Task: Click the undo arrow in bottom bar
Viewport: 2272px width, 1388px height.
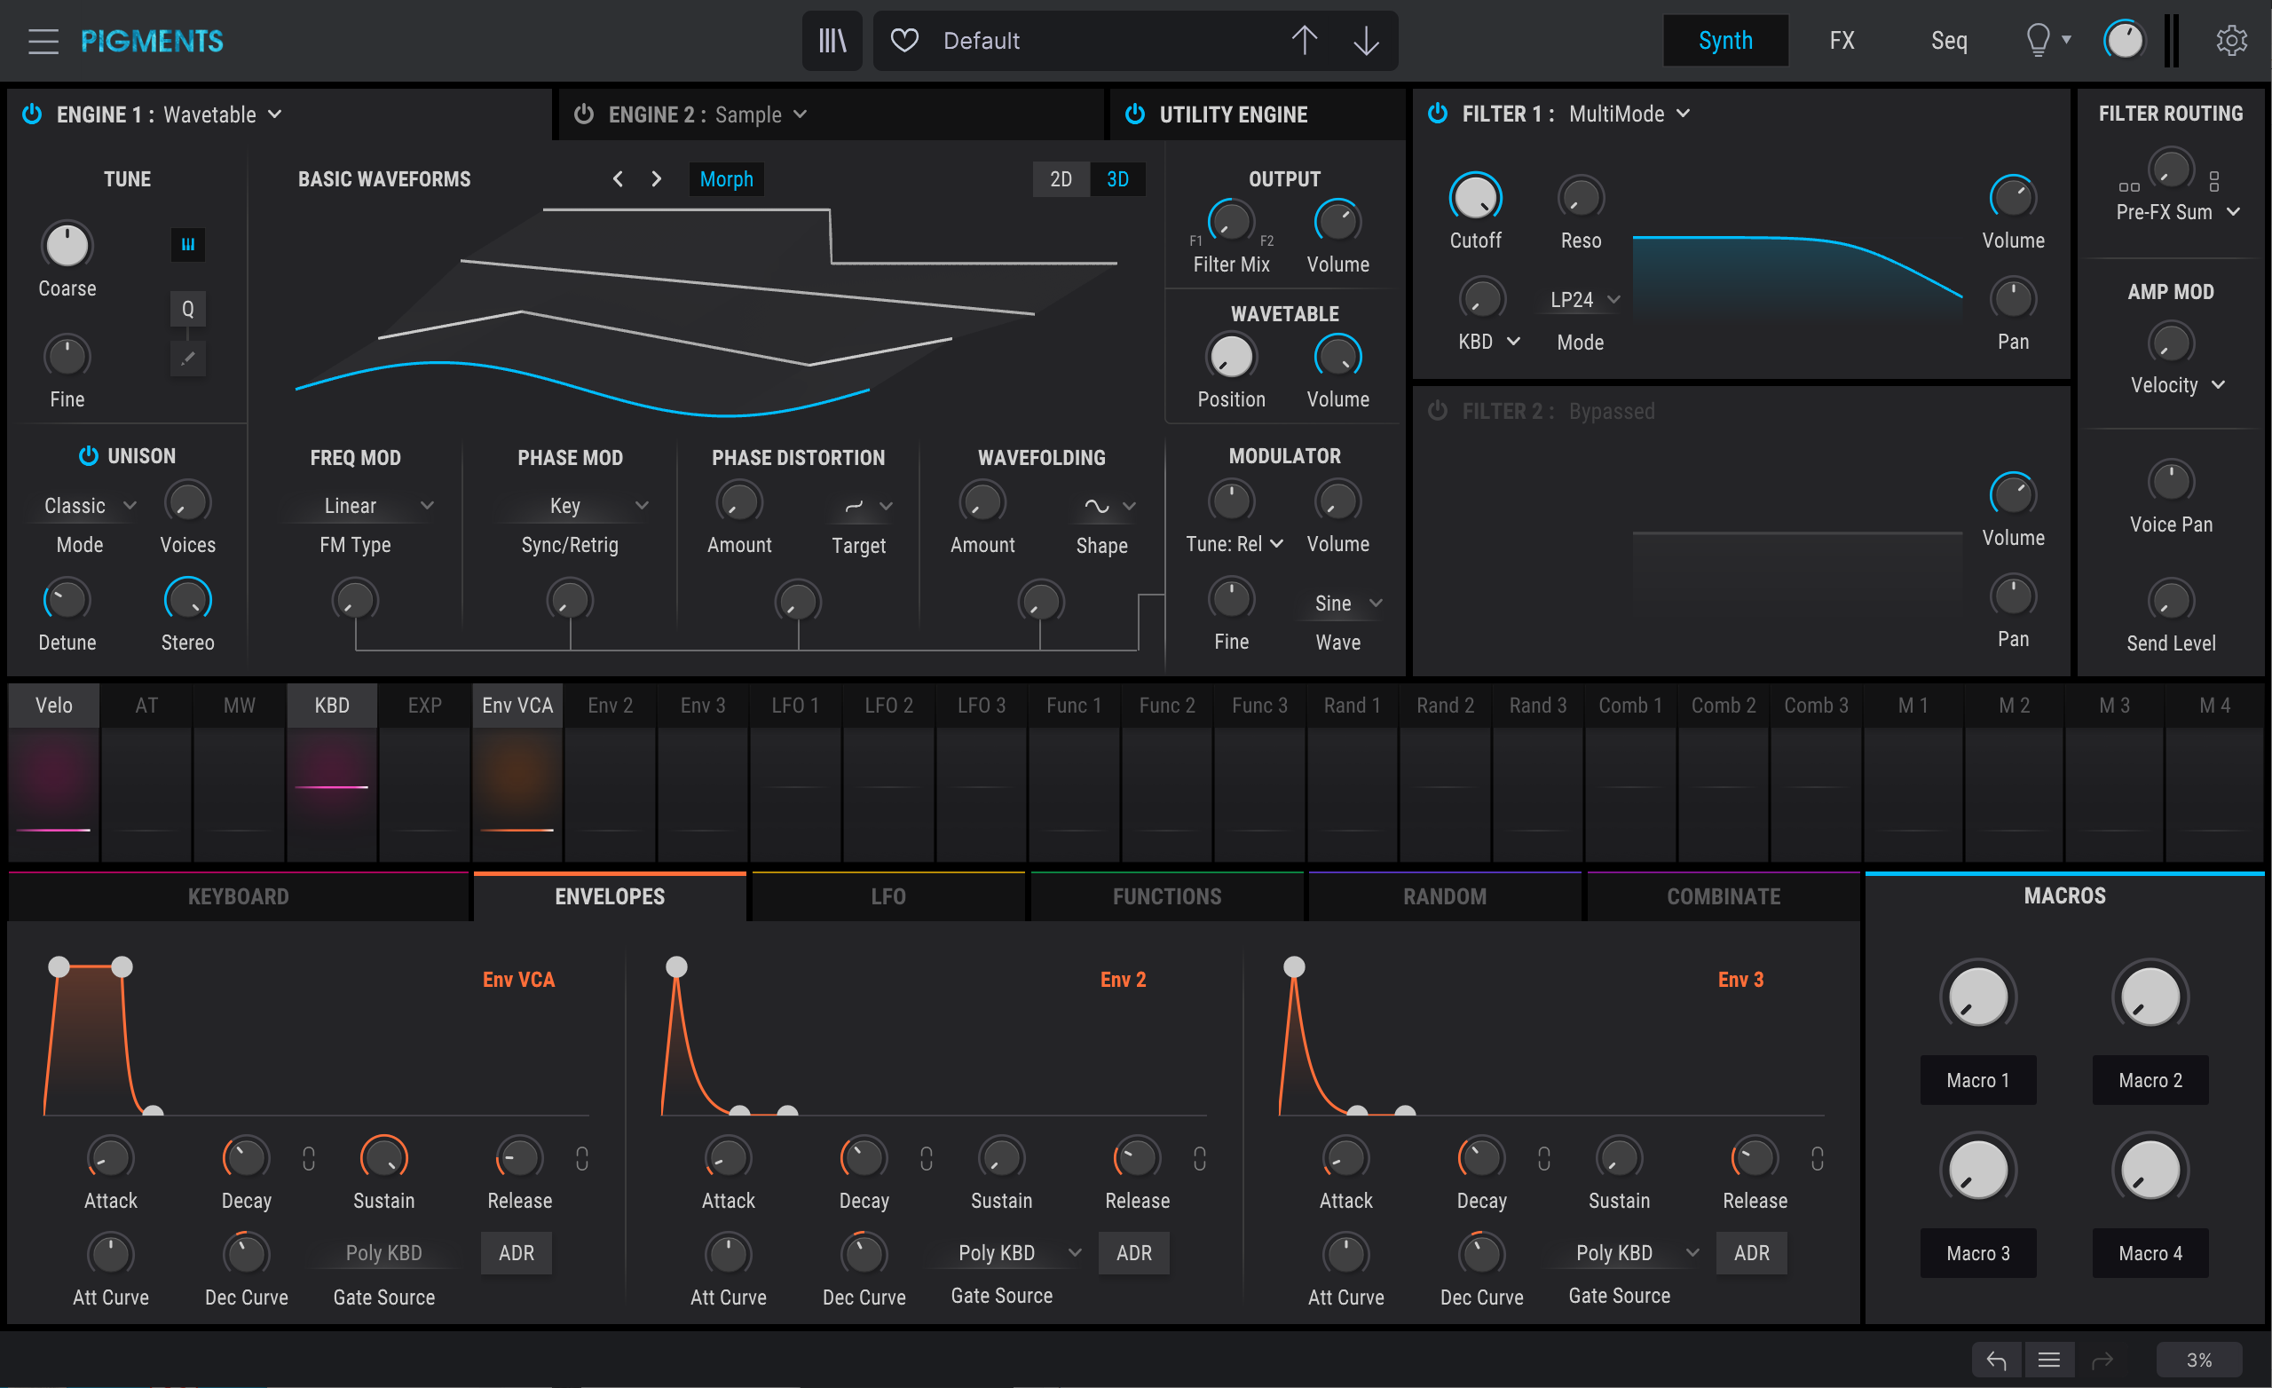Action: (x=1996, y=1360)
